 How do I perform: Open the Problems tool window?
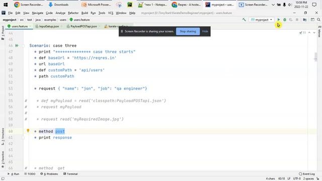[49, 174]
